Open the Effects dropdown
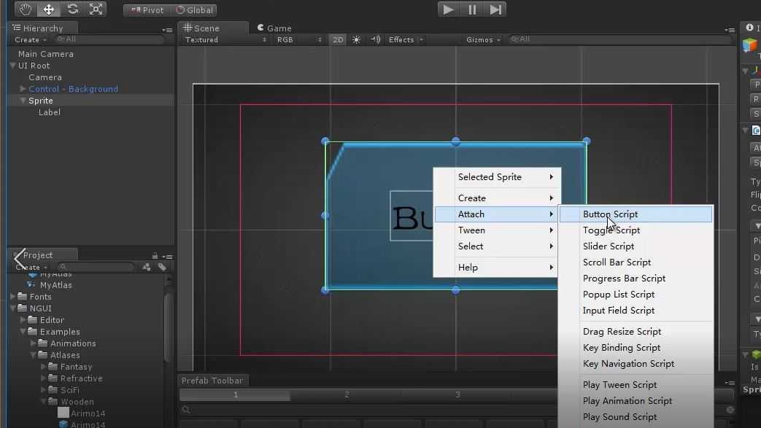Screen dimensions: 761x428 coord(406,40)
